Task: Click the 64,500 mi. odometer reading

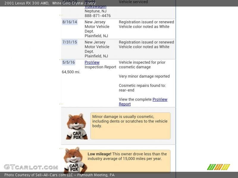Action: [x=71, y=72]
